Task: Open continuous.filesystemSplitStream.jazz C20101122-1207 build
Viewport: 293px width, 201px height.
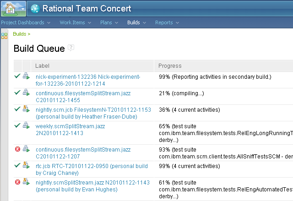Action: [x=83, y=153]
